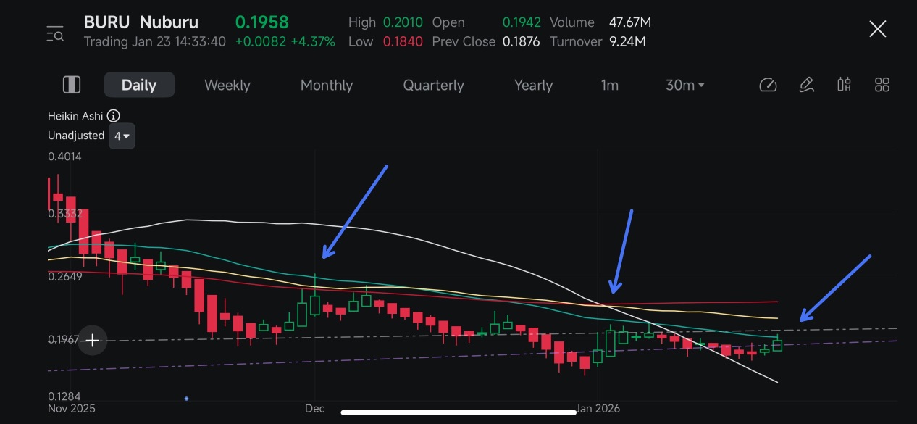Tap the crosshair plus button on chart
The image size is (917, 424).
[x=93, y=340]
